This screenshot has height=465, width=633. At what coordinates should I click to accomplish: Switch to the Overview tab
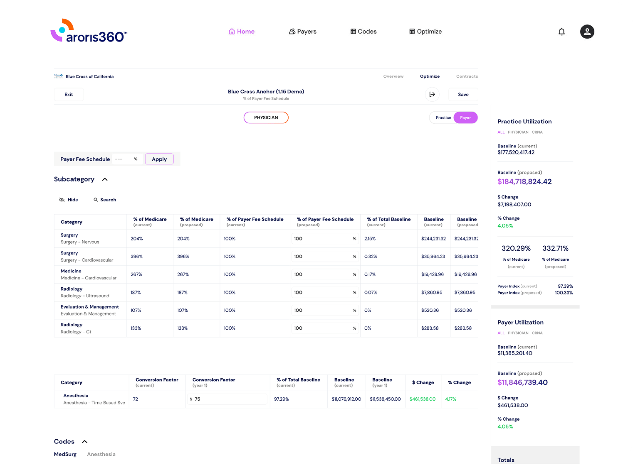click(x=393, y=76)
